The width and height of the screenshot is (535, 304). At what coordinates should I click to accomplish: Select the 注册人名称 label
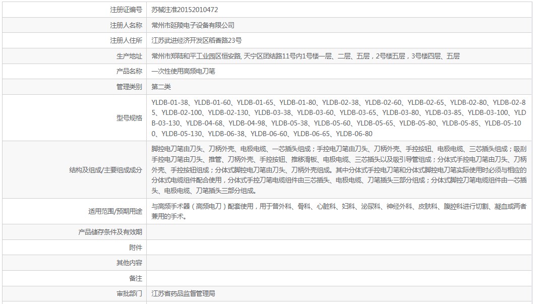pos(126,25)
